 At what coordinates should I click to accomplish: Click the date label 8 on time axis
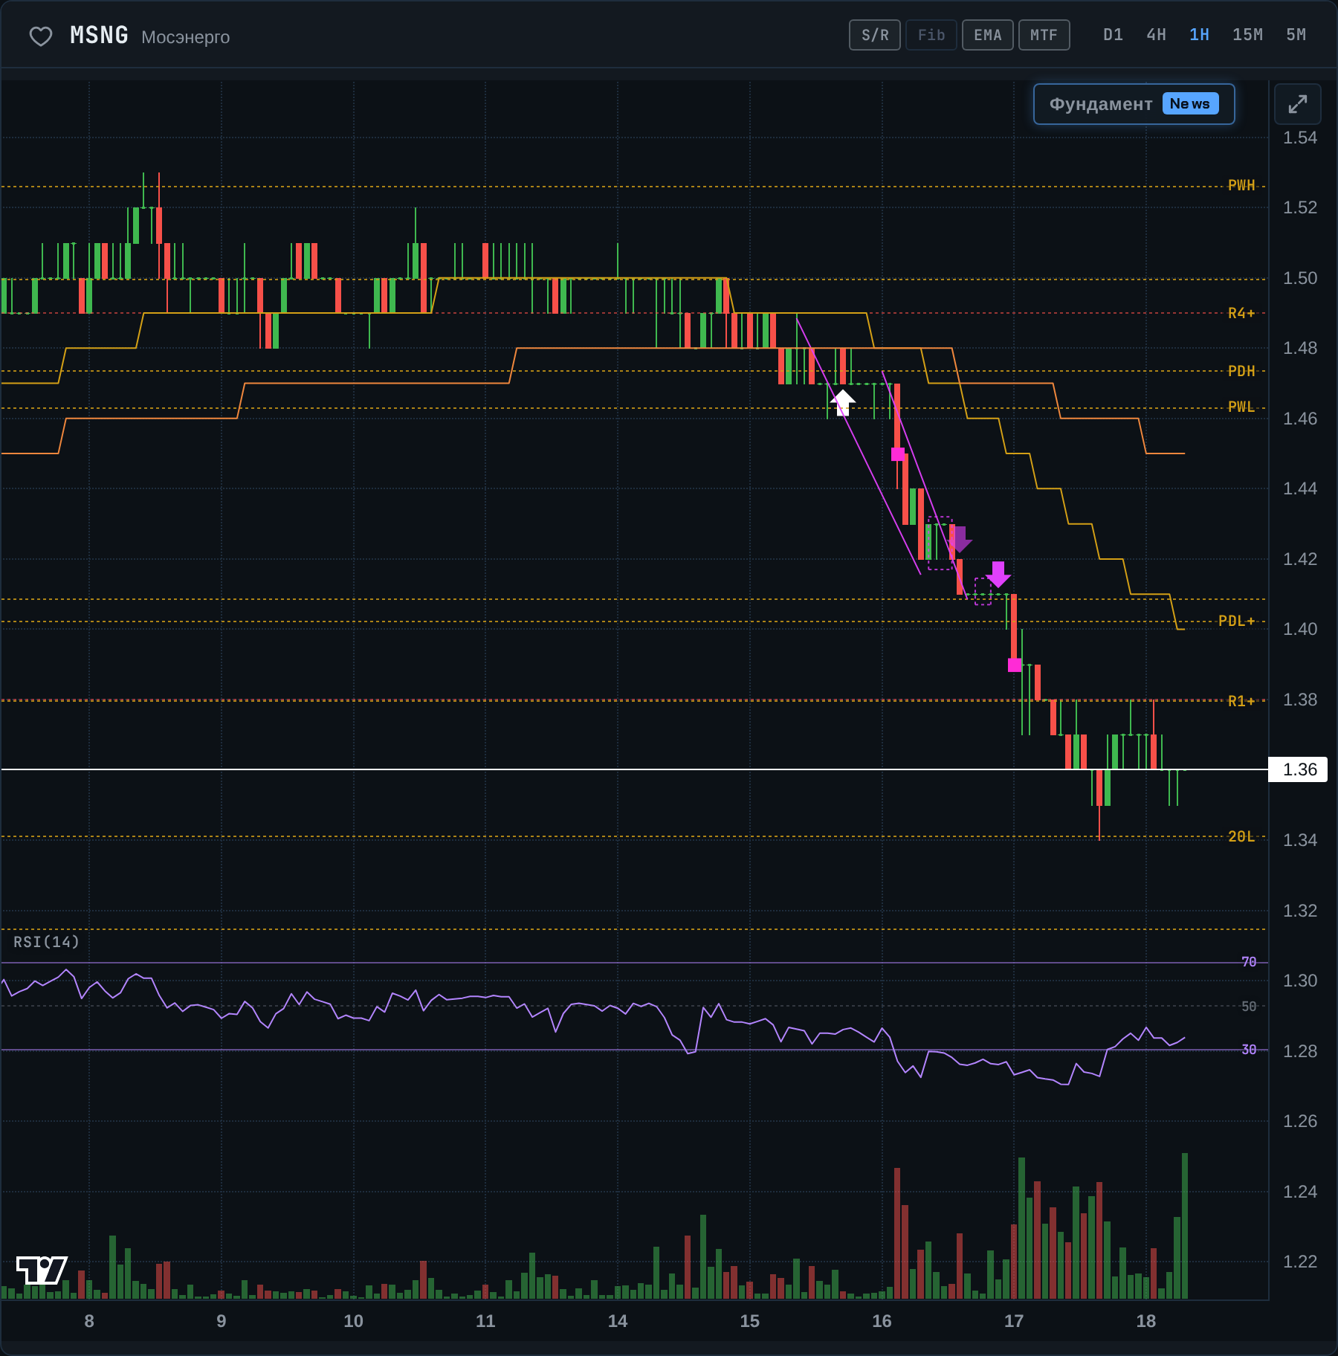[x=89, y=1321]
